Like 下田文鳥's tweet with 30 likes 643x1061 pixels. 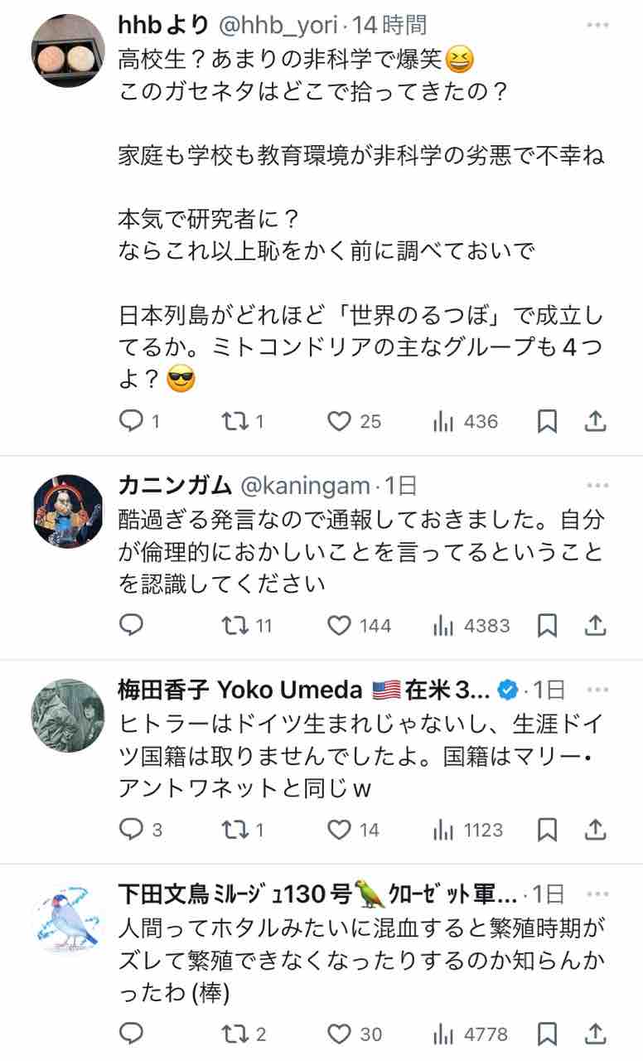coord(339,1034)
